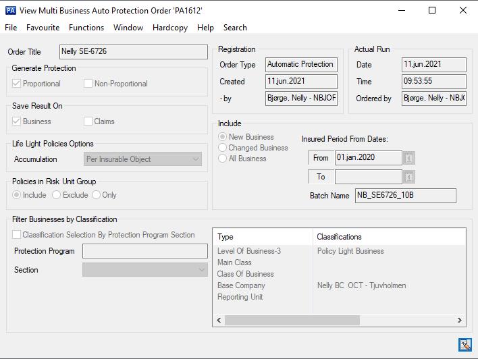Screen dimensions: 478x359
Task: Click the right scroll arrow in classification list
Action: tap(460, 321)
